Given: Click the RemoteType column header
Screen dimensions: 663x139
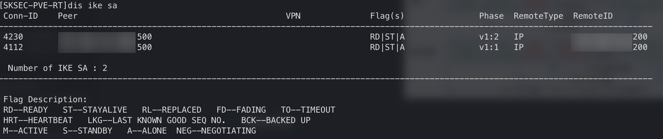Looking at the screenshot, I should tap(539, 16).
